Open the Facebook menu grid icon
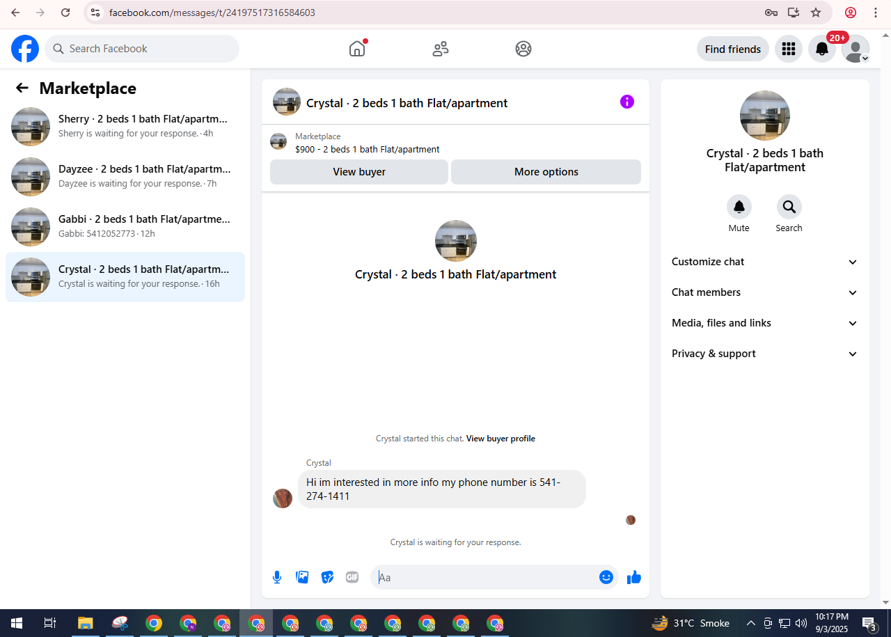 [x=789, y=49]
